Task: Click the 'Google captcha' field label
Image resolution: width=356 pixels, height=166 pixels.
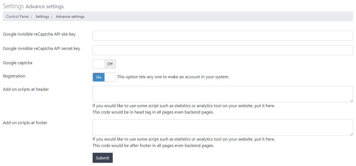Action: [18, 63]
